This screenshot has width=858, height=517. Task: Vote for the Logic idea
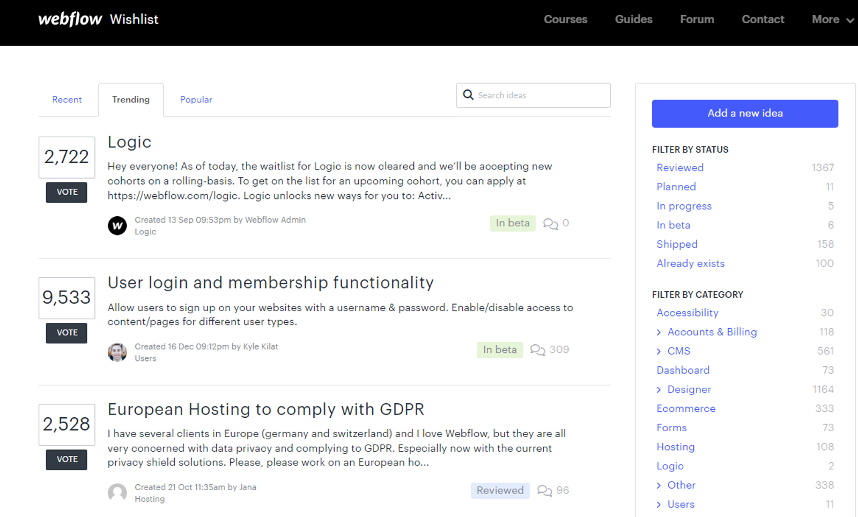[66, 193]
